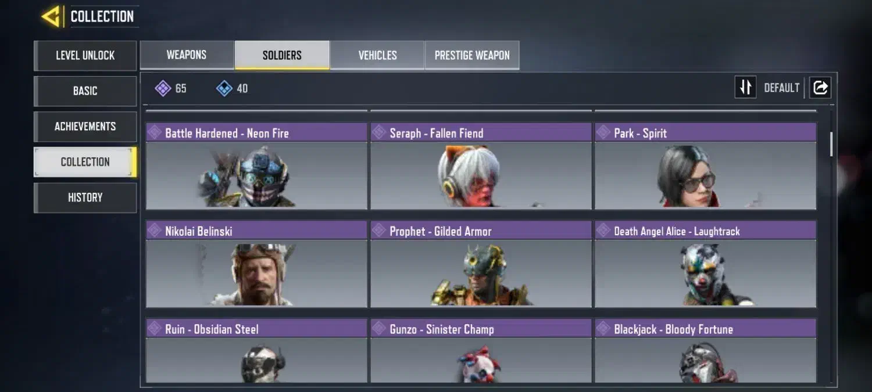872x392 pixels.
Task: Tap the blue rare rarity icon showing 40
Action: pyautogui.click(x=224, y=88)
